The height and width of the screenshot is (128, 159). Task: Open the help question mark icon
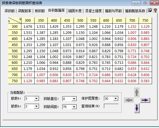click(155, 11)
